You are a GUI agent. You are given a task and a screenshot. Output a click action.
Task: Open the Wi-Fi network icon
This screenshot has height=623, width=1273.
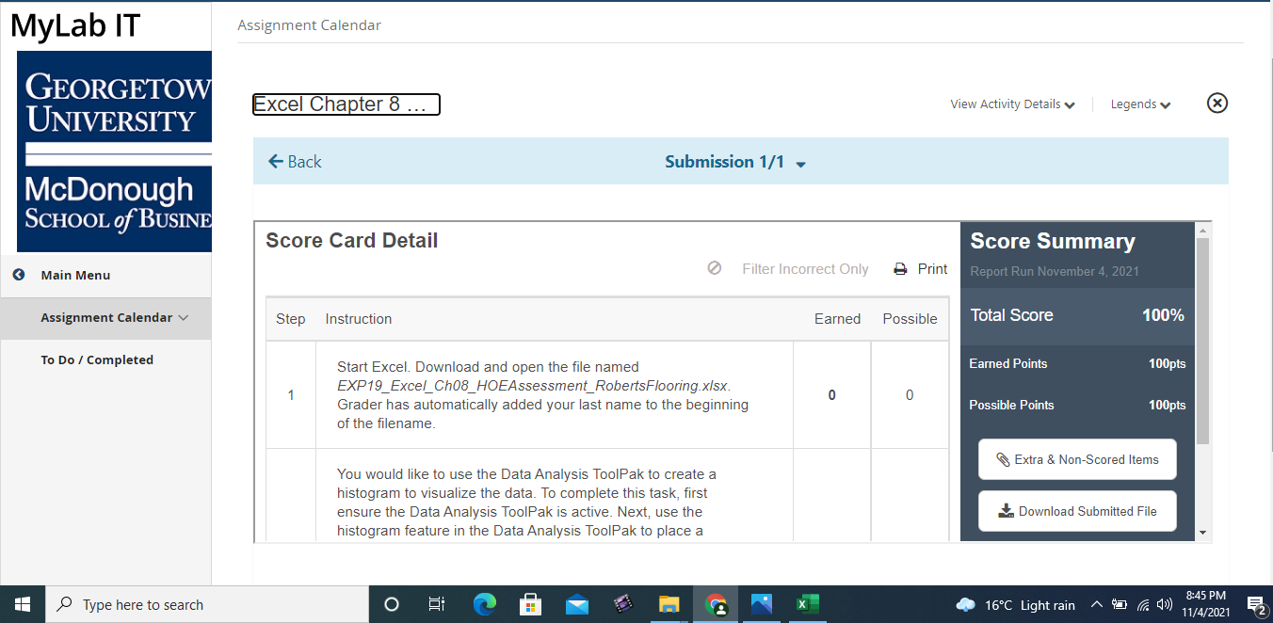1143,605
